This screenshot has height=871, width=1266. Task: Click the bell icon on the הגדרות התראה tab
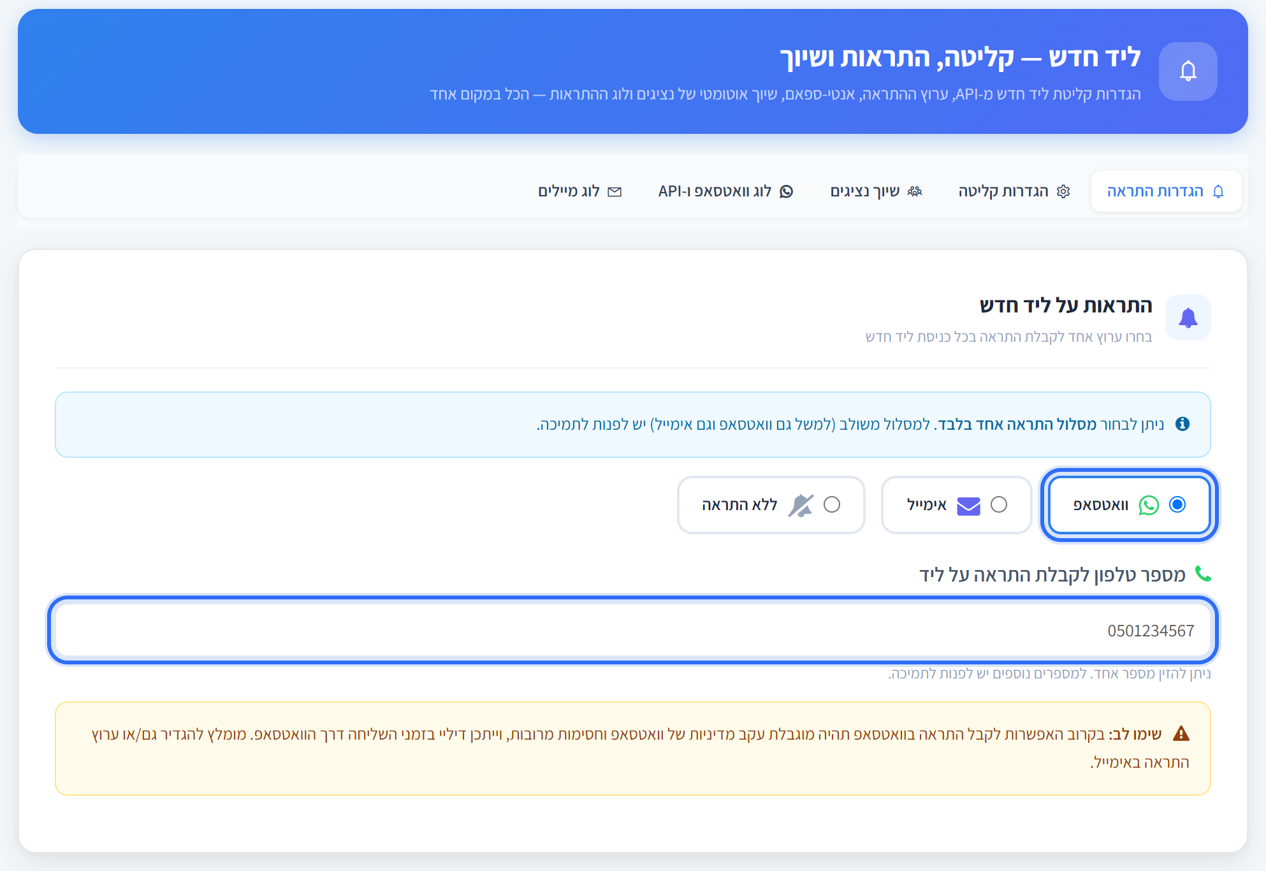click(1218, 191)
